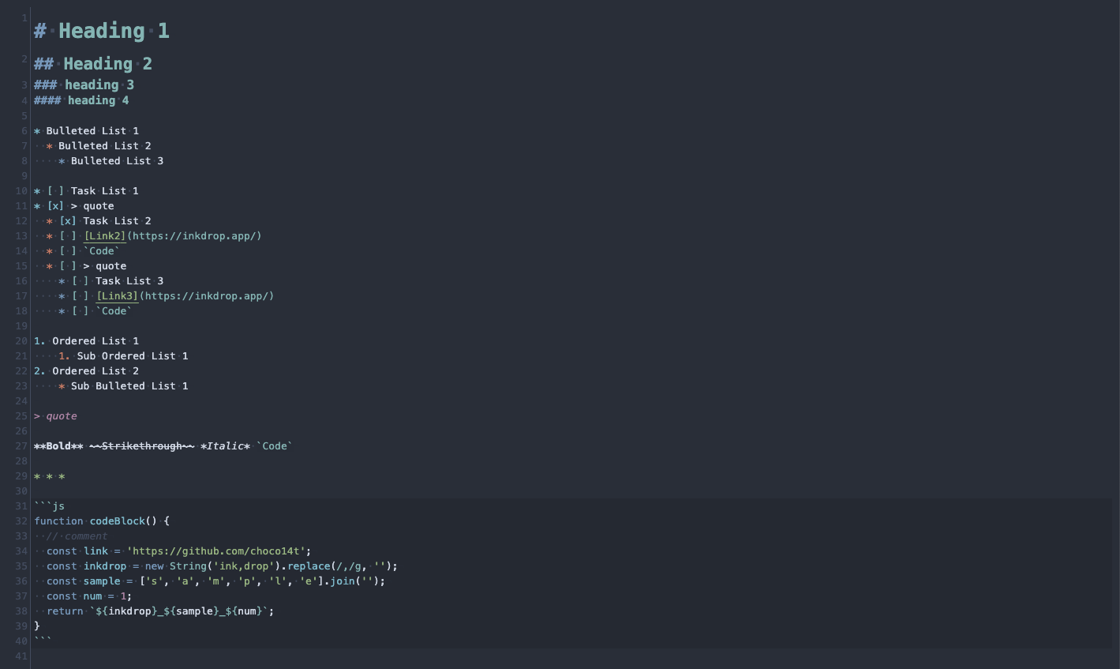The image size is (1120, 669).
Task: Click the empty checkbox before "Task List 1"
Action: [55, 191]
